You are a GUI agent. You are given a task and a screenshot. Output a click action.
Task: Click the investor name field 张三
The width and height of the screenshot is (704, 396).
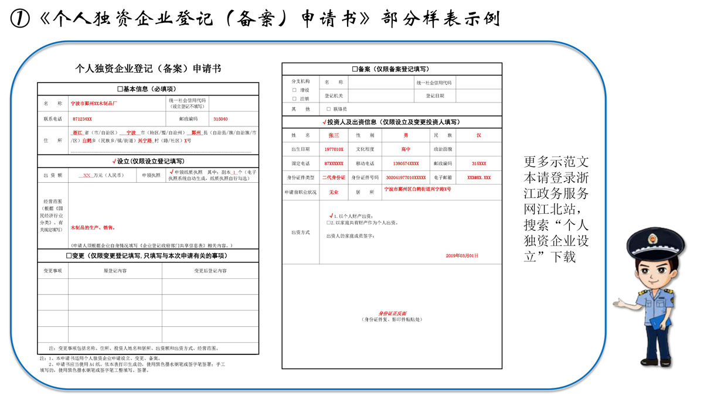coord(334,135)
